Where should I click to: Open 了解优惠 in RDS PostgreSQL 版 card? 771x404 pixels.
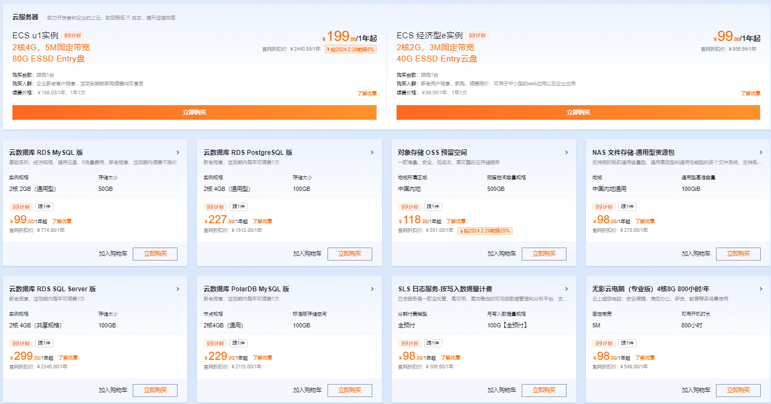(x=262, y=221)
